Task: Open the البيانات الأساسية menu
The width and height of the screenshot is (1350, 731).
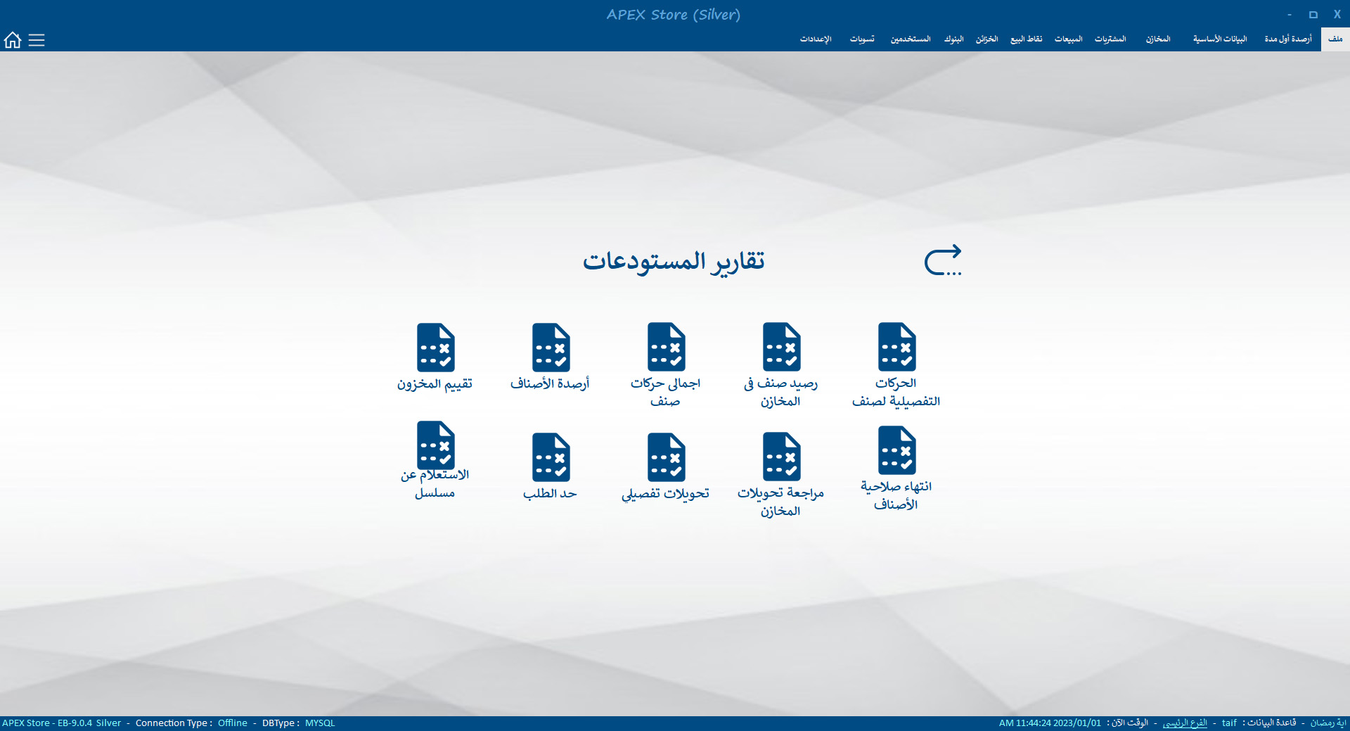Action: click(1220, 39)
